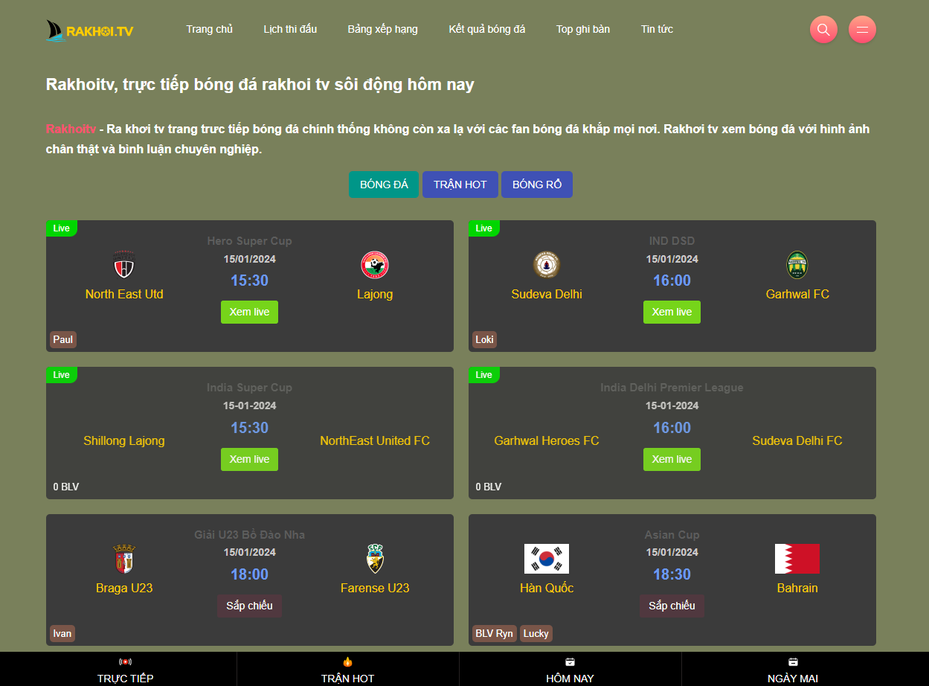
Task: Click the 18:30 kickoff time
Action: [x=672, y=574]
